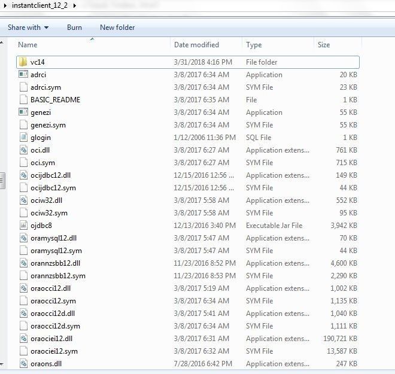Screen dimensions: 395x374
Task: Click the date 7/28/2016 6:42 PM
Action: [203, 364]
